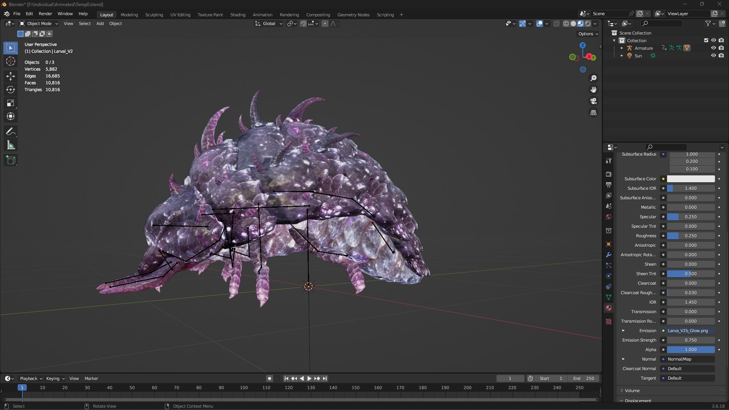The width and height of the screenshot is (729, 410).
Task: Select the Annotate tool
Action: pyautogui.click(x=11, y=132)
